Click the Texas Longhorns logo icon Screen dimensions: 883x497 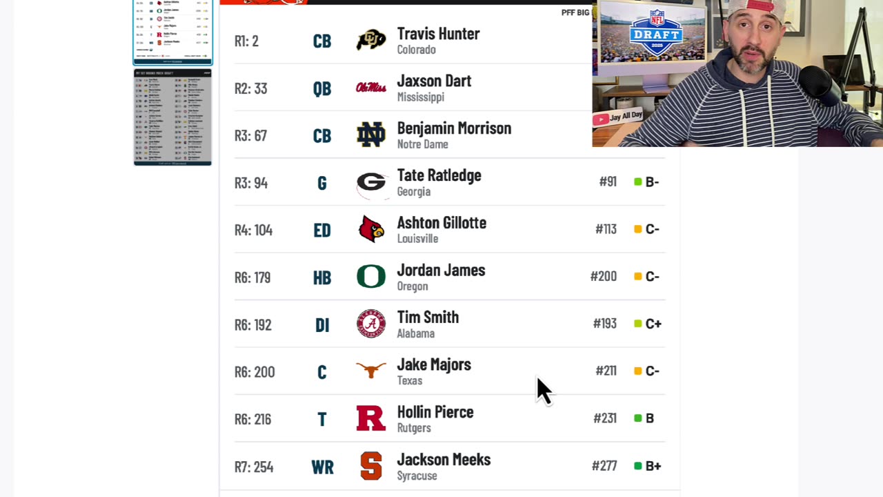[x=371, y=371]
